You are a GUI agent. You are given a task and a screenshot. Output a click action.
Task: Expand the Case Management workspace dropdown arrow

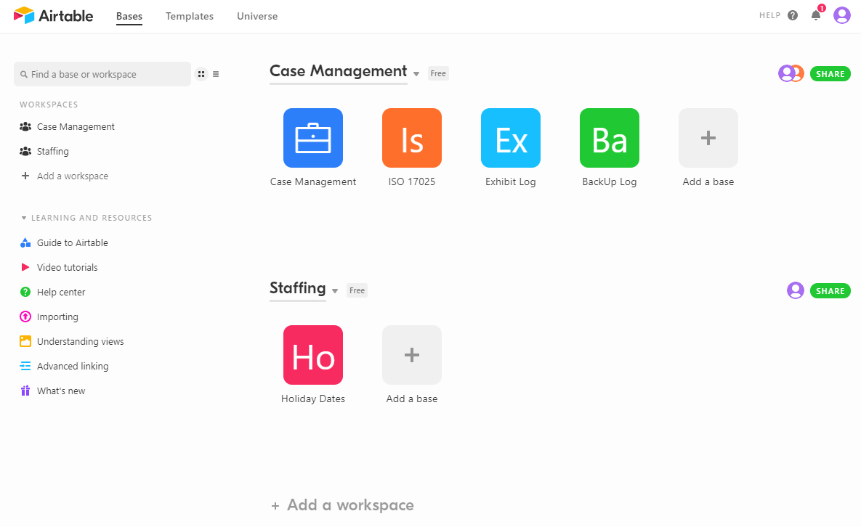[416, 74]
